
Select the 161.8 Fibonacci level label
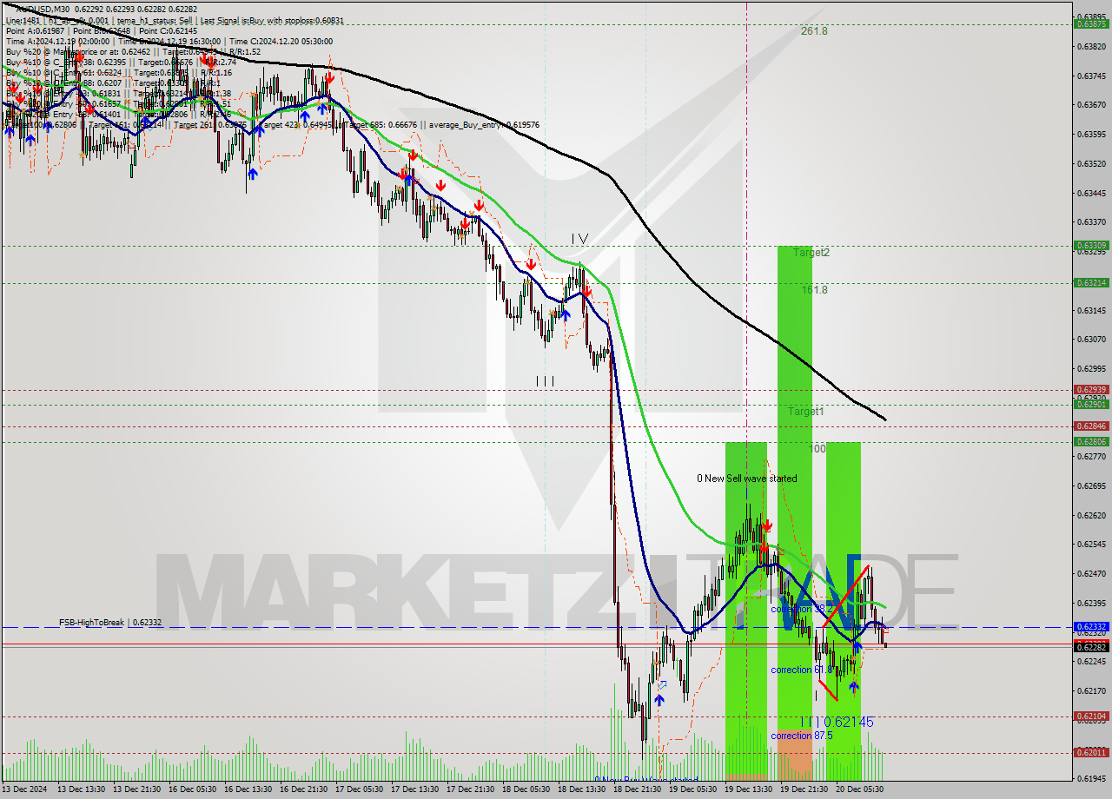814,289
